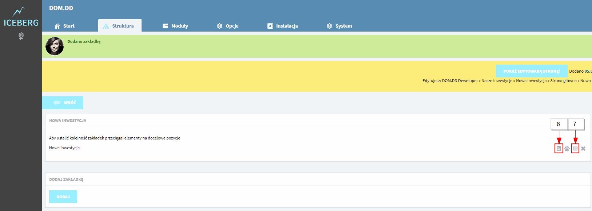The width and height of the screenshot is (592, 211).
Task: Select the Instalacja tab
Action: 283,26
